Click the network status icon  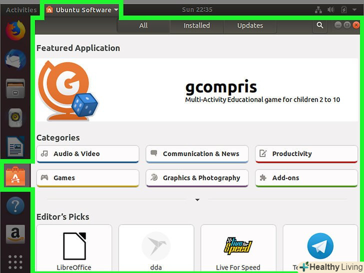(318, 10)
